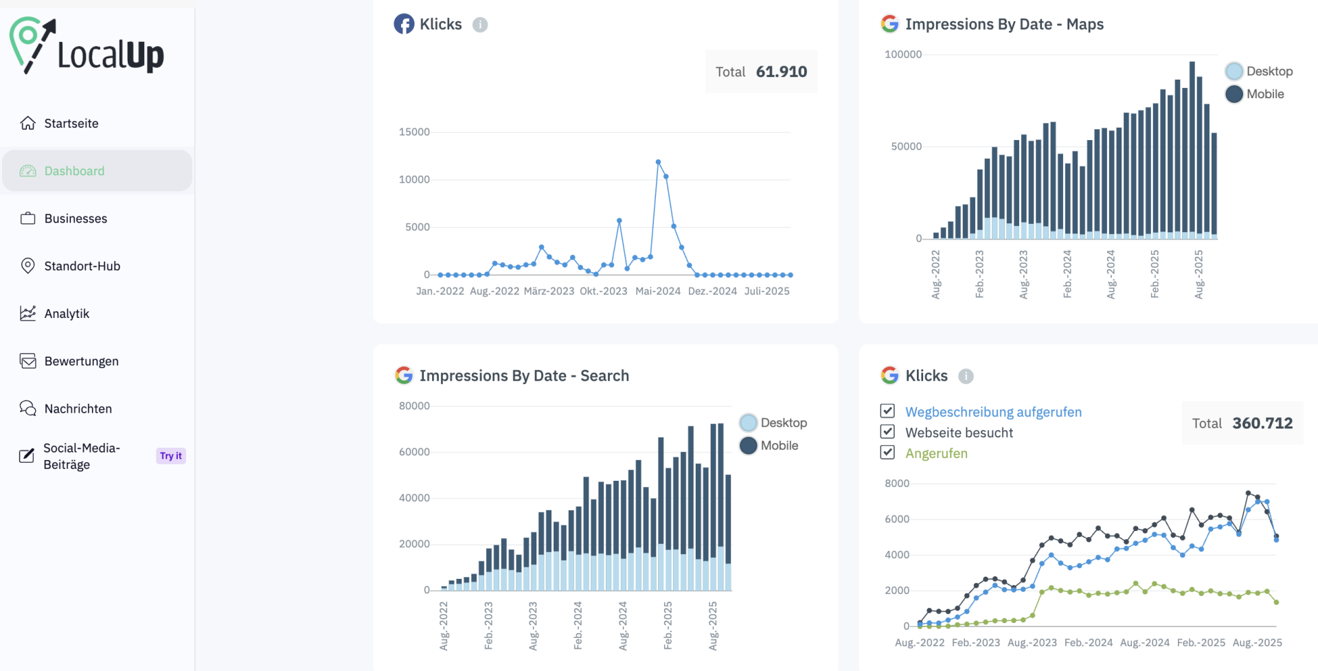1318x671 pixels.
Task: Uncheck the Webseite besucht checkbox
Action: (887, 432)
